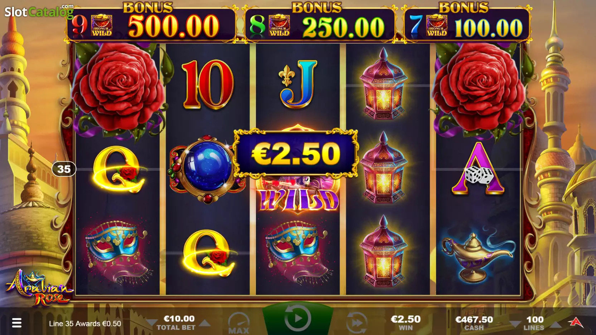Image resolution: width=596 pixels, height=335 pixels.
Task: Select the line 35 marker badge
Action: tap(64, 169)
